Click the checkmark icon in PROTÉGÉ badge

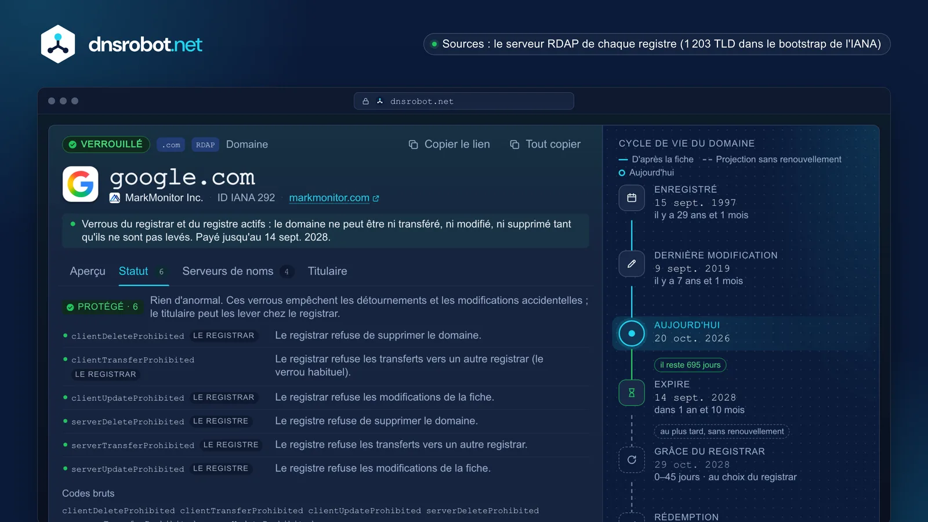pos(70,307)
